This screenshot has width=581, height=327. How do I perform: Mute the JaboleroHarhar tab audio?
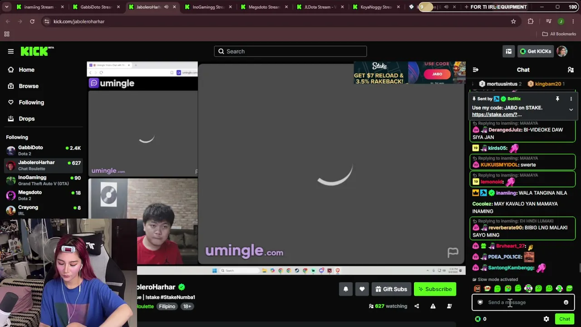[x=166, y=7]
